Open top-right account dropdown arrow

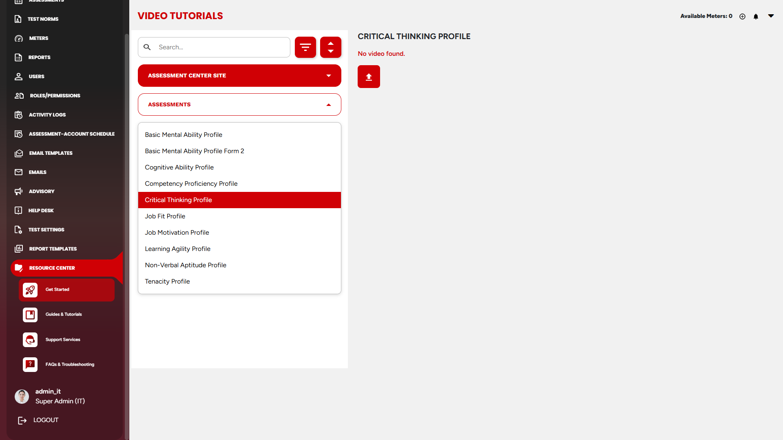pyautogui.click(x=771, y=16)
